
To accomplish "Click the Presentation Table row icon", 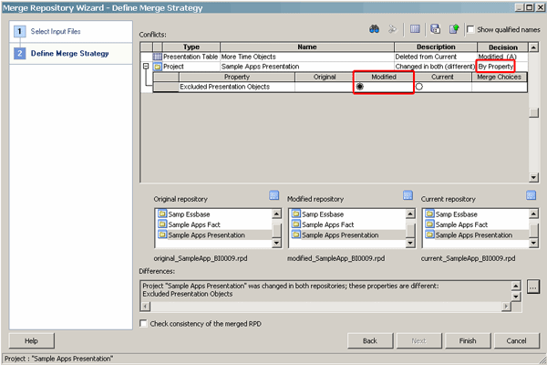I will click(x=158, y=57).
